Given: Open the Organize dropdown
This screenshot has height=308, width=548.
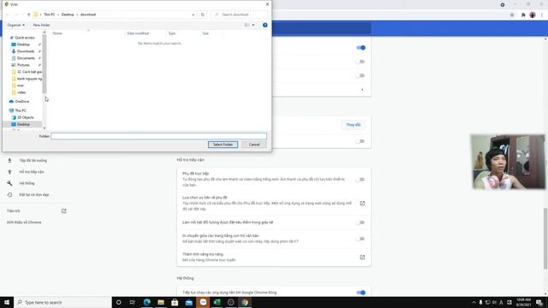Looking at the screenshot, I should (x=15, y=25).
